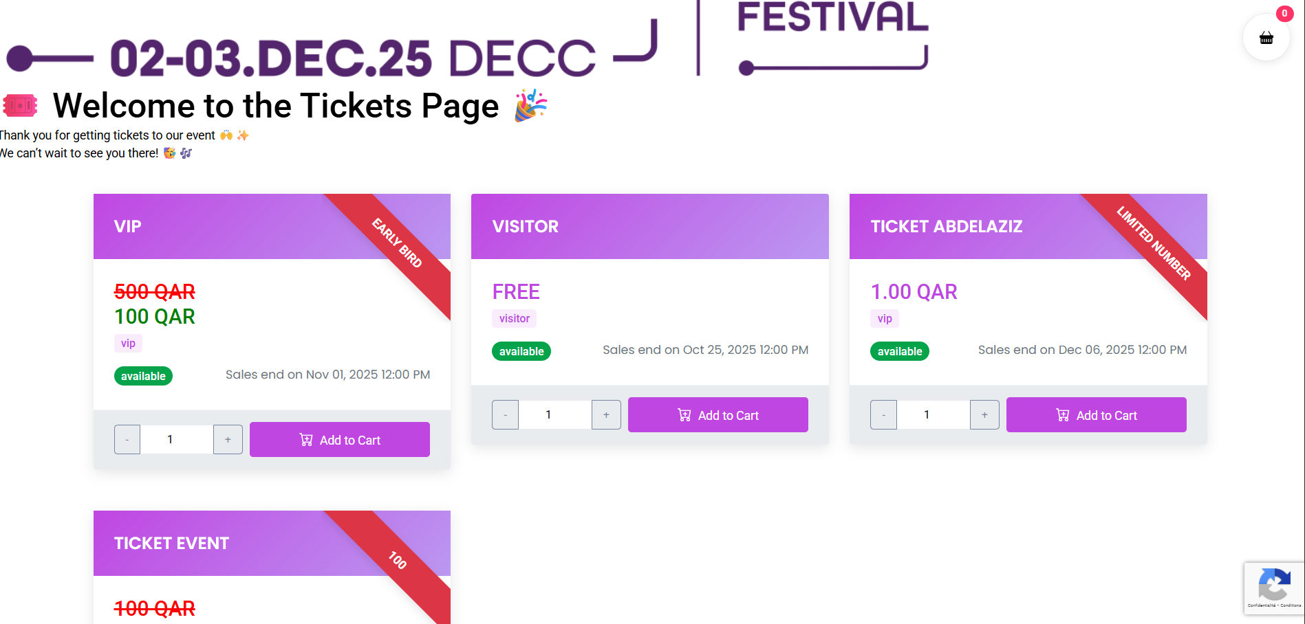Click the cart icon in TICKET ABDELAZIZ Add to Cart
This screenshot has height=624, width=1305.
[1062, 414]
